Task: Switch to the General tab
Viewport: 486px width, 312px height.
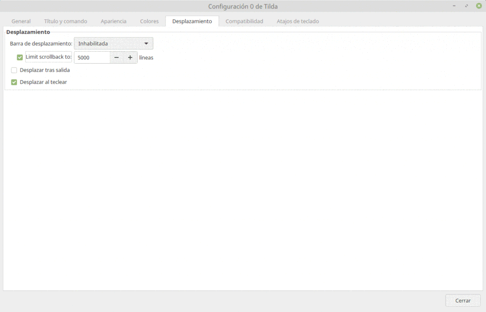Action: click(21, 21)
